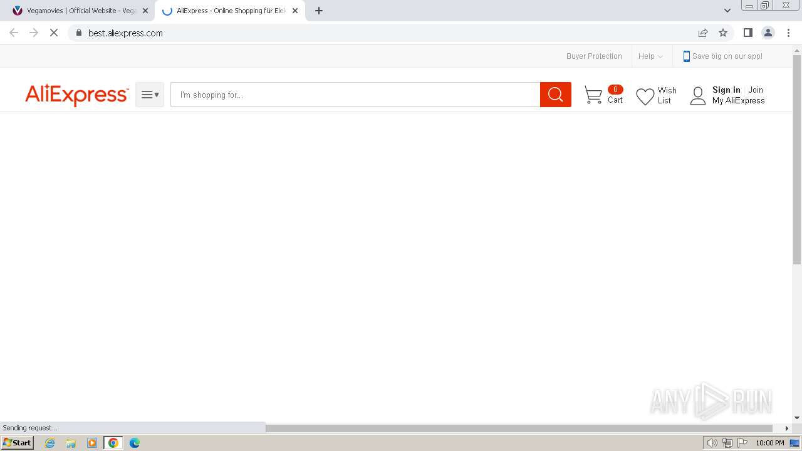Open a new browser tab

(319, 11)
